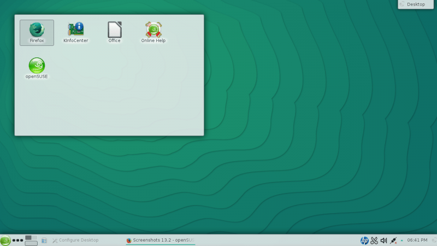Image resolution: width=437 pixels, height=246 pixels.
Task: Open the network connection tray icon
Action: (x=393, y=240)
